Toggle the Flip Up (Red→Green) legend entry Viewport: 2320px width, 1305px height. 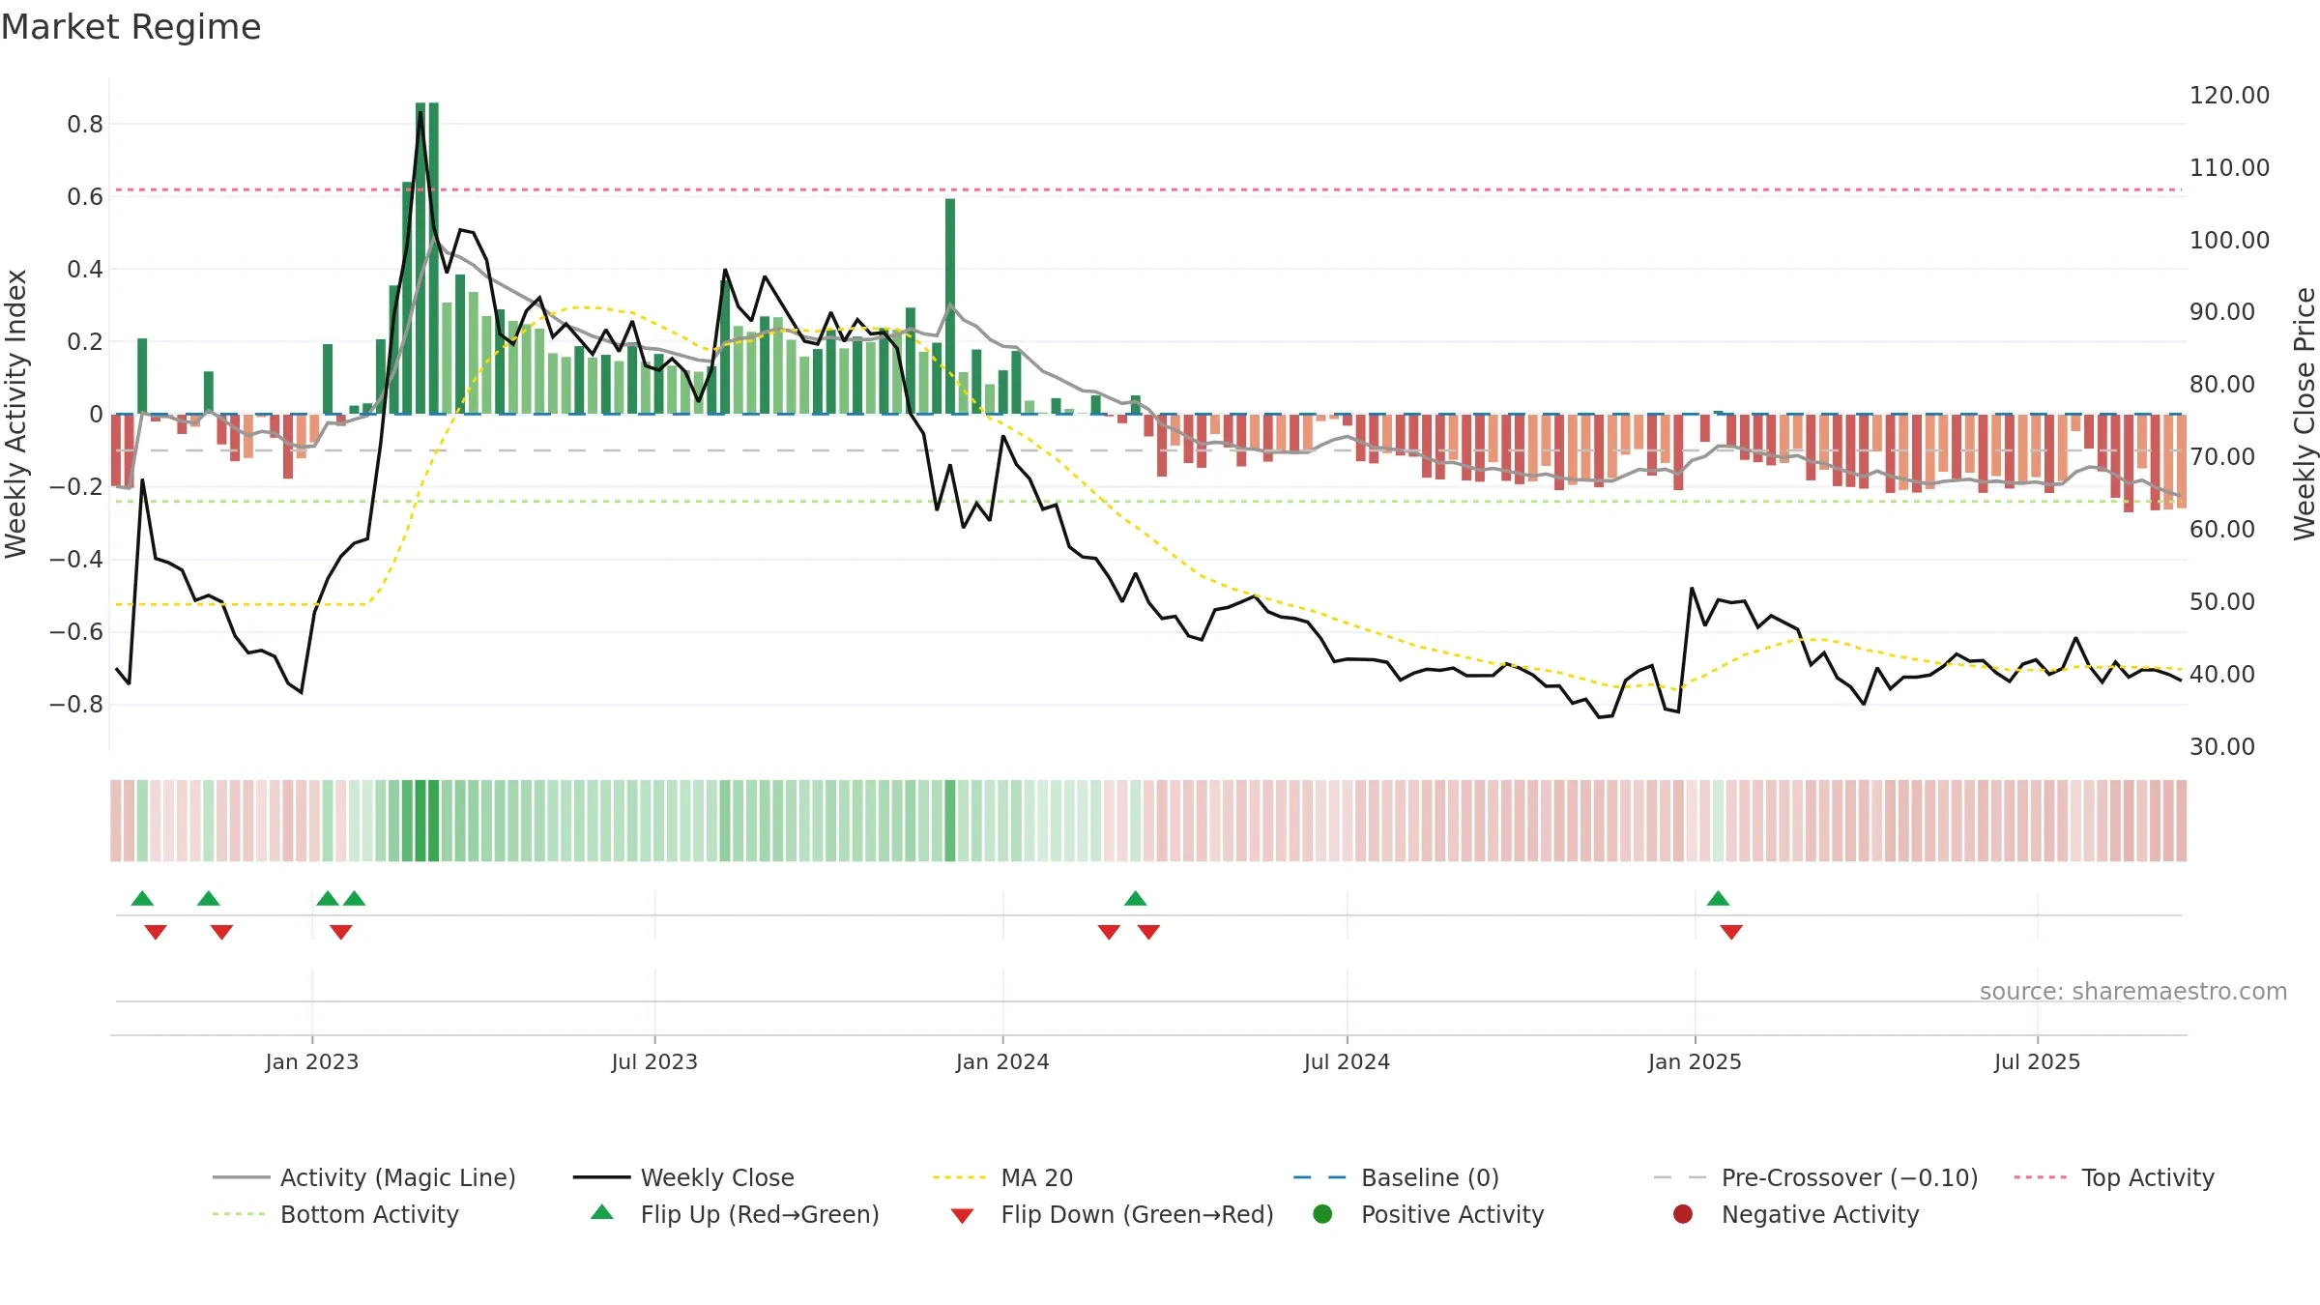click(x=735, y=1214)
